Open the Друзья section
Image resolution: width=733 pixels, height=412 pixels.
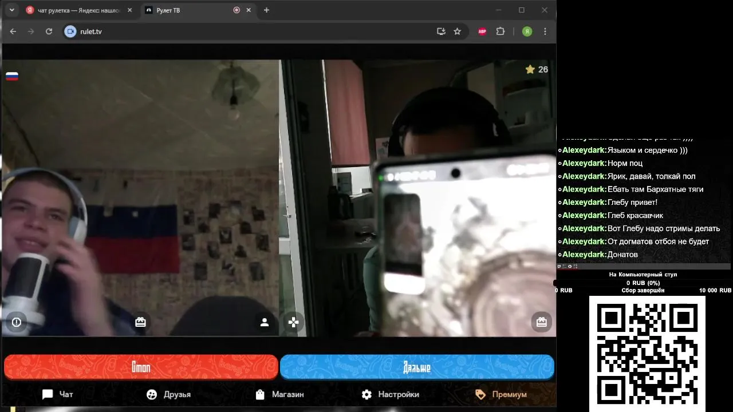pos(168,394)
